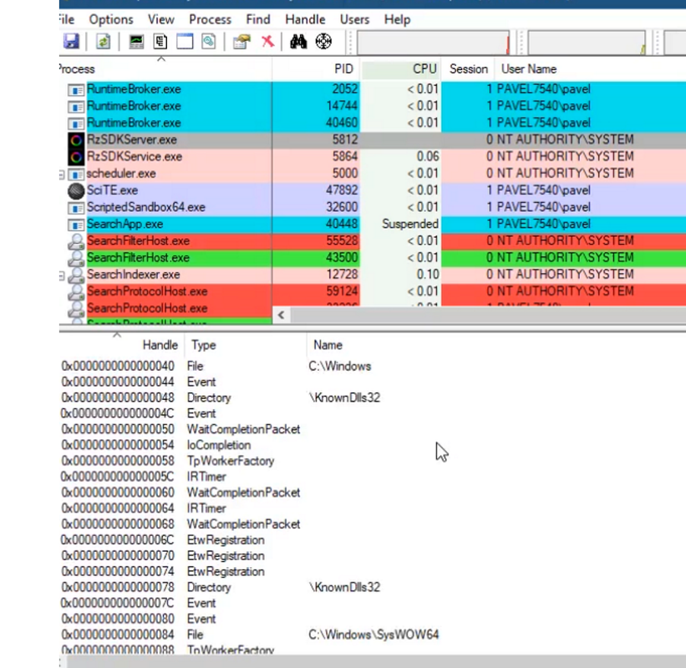Collapse the SearchIndexer.exe tree node
Viewport: 686px width, 668px height.
62,276
